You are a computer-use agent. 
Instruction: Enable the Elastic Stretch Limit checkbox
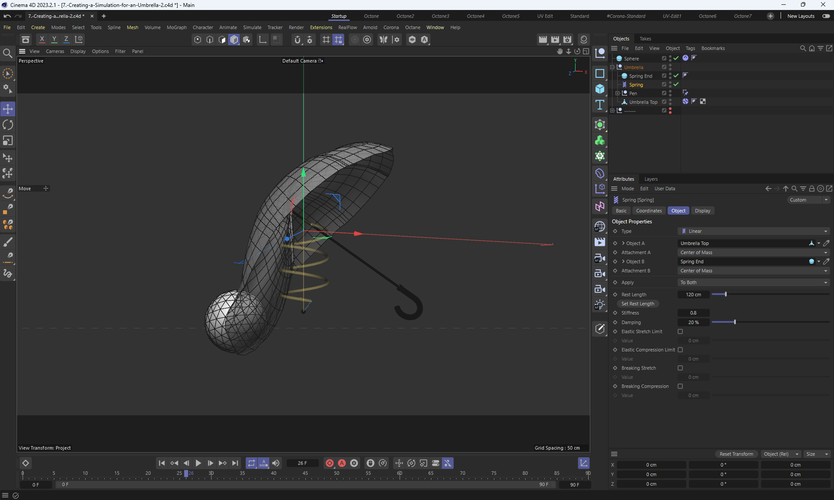(680, 331)
